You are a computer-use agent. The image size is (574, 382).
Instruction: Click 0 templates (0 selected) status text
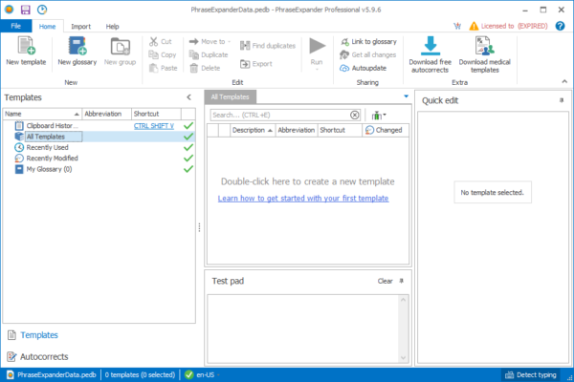click(140, 374)
